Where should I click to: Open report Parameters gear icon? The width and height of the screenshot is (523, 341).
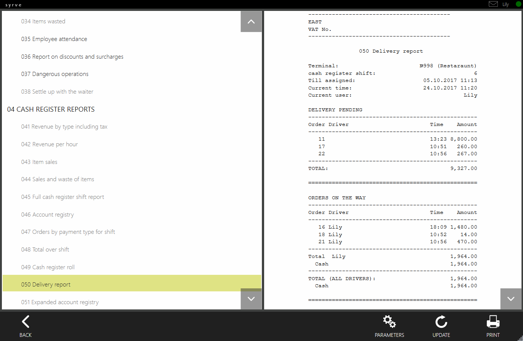pyautogui.click(x=389, y=322)
